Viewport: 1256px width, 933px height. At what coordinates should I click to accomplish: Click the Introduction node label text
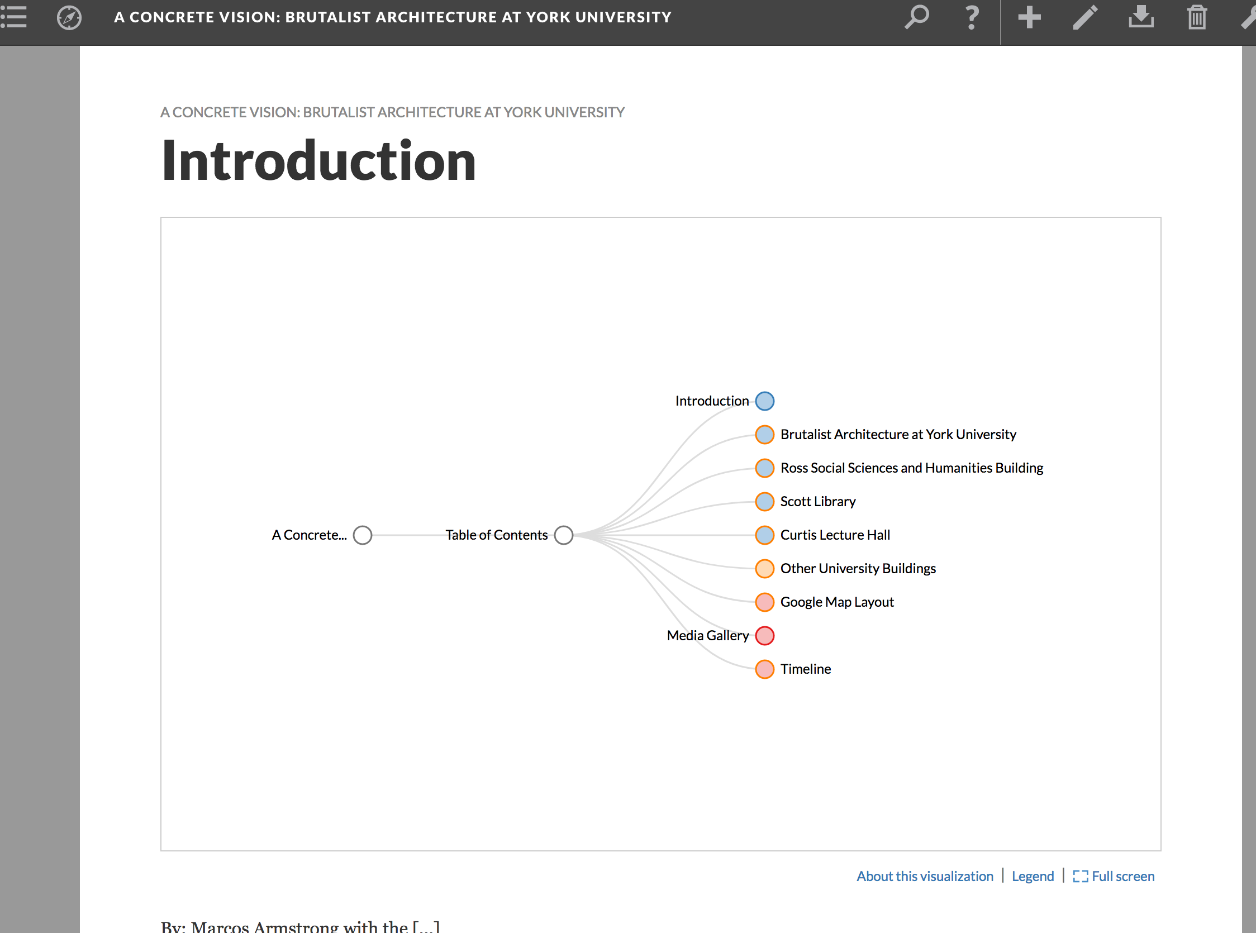pos(712,401)
